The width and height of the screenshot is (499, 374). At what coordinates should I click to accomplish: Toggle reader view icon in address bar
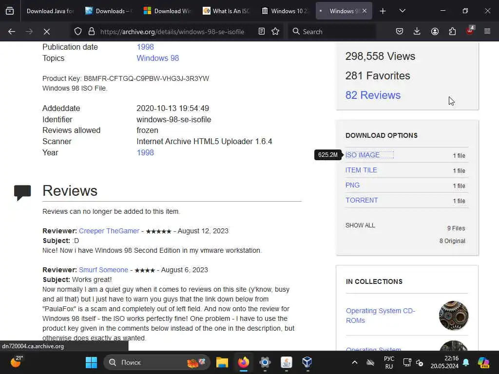click(261, 32)
